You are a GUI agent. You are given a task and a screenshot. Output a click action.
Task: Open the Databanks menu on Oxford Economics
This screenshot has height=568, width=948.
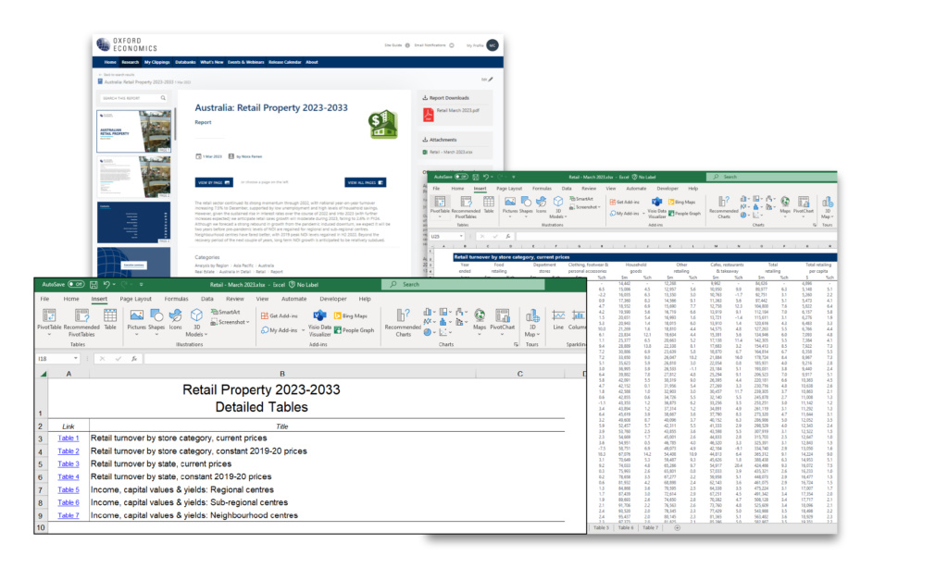(x=185, y=62)
